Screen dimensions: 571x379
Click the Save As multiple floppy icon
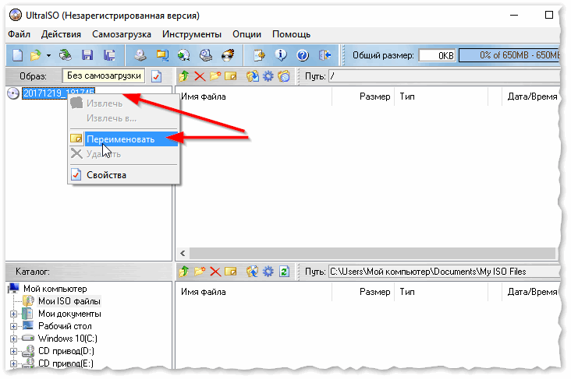pos(109,55)
